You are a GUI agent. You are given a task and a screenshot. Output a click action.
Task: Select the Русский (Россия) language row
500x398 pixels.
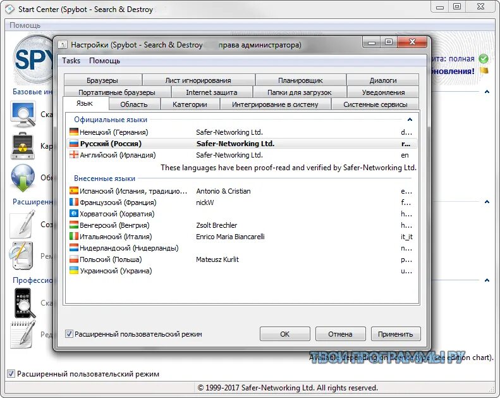pos(242,143)
